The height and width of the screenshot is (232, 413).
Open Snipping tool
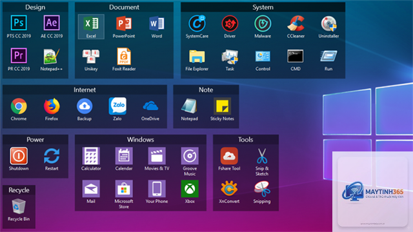(x=262, y=189)
